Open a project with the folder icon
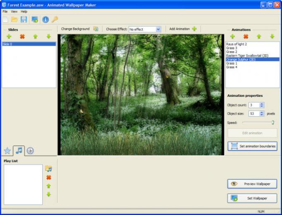Screen dimensions: 282x215 click(14, 19)
